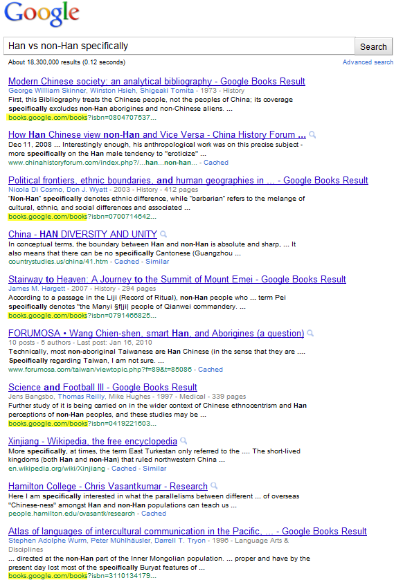The image size is (394, 587).
Task: Focus the search query input field
Action: click(179, 46)
